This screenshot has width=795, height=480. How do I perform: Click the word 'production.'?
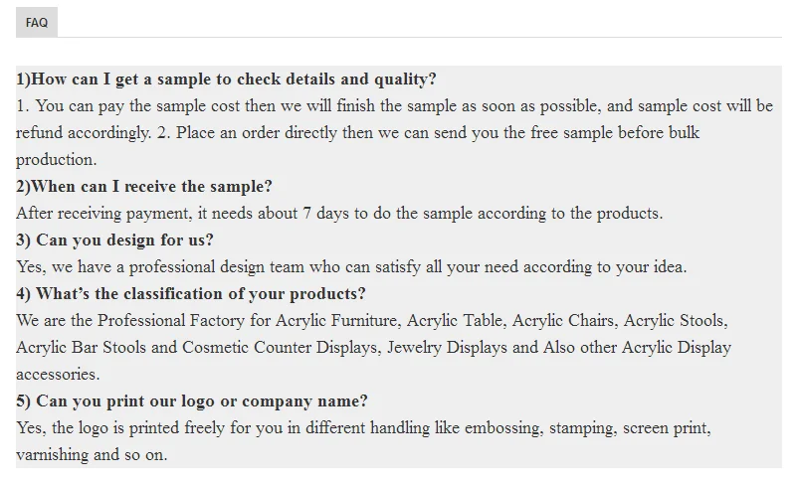coord(57,160)
